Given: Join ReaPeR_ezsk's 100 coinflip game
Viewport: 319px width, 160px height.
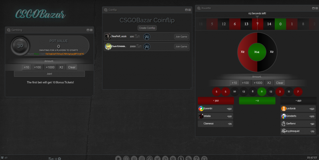Looking at the screenshot, I should pyautogui.click(x=181, y=37).
